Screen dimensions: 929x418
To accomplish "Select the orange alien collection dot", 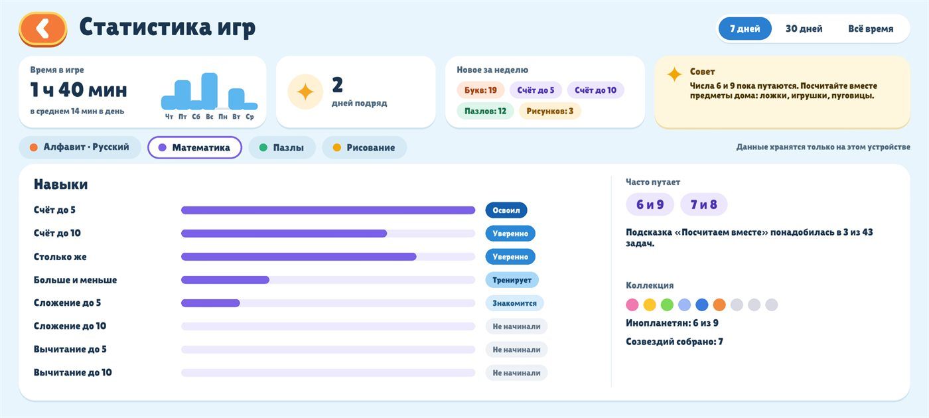I will (x=719, y=305).
